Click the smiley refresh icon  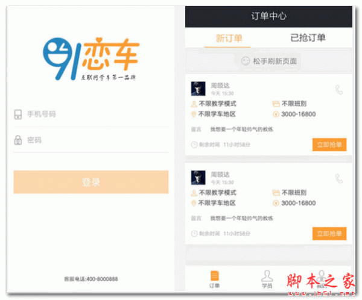click(246, 61)
